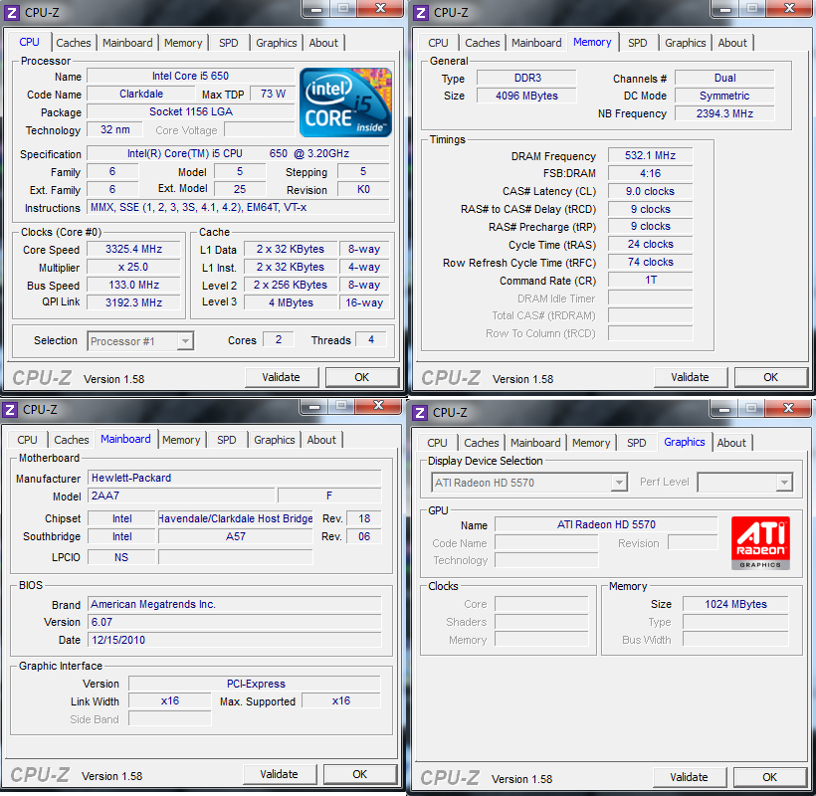Click the memory Size value 4096 MBytes
The image size is (816, 796).
click(526, 96)
